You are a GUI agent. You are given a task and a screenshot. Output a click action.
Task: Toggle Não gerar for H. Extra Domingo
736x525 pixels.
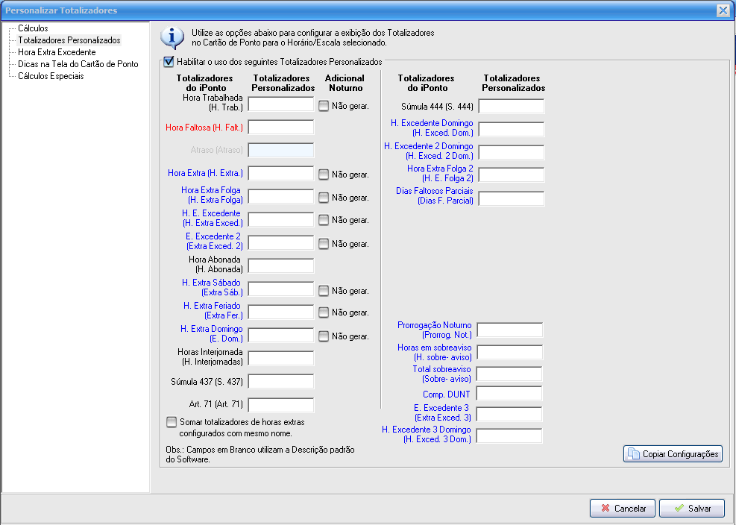click(x=324, y=336)
